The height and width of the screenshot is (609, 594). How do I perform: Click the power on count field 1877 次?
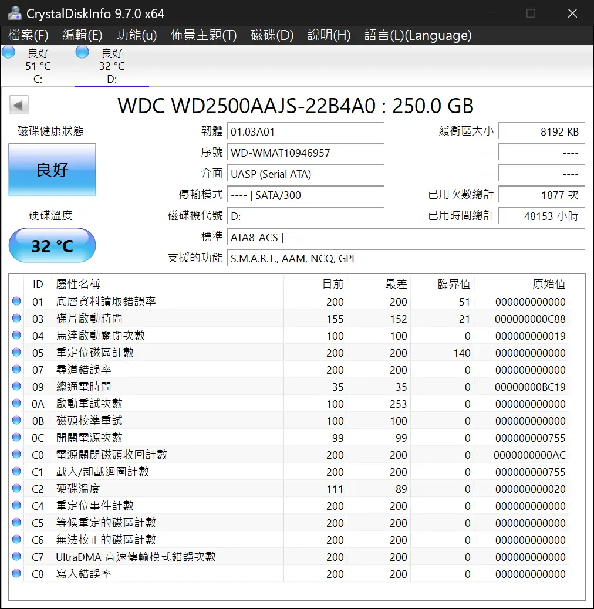click(542, 195)
